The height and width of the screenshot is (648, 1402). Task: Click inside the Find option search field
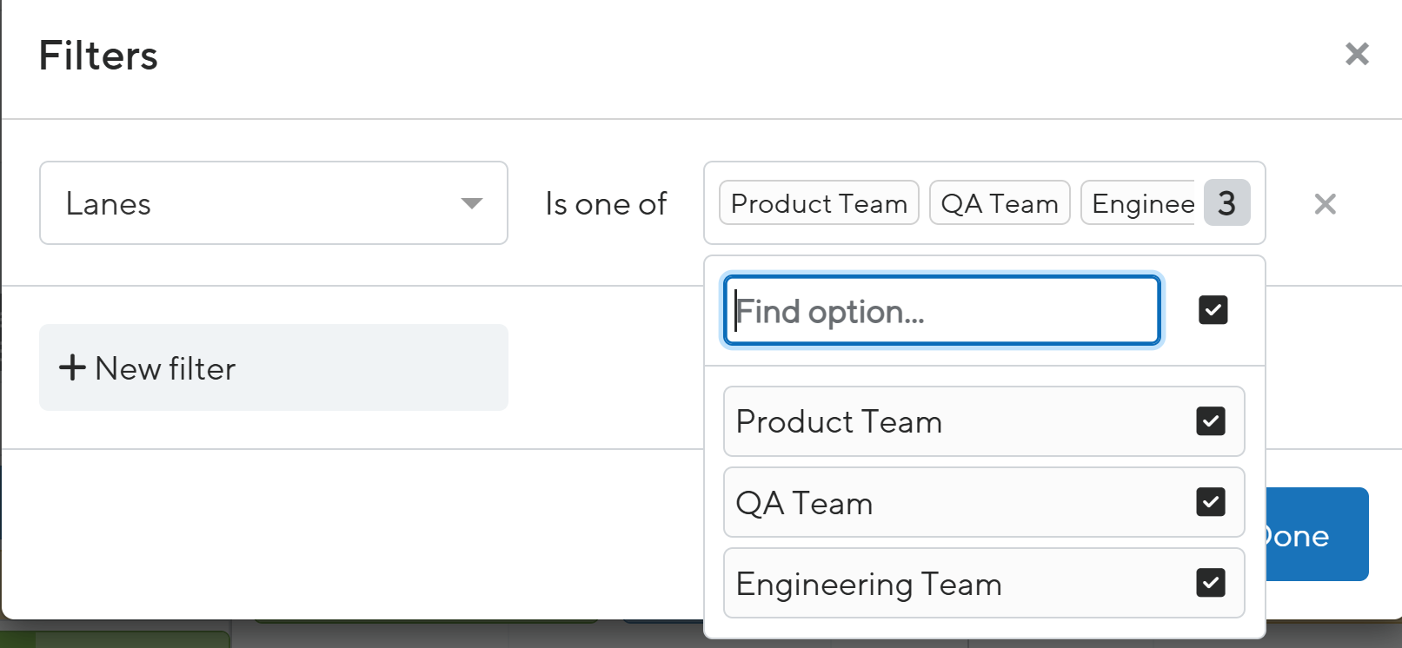point(941,310)
